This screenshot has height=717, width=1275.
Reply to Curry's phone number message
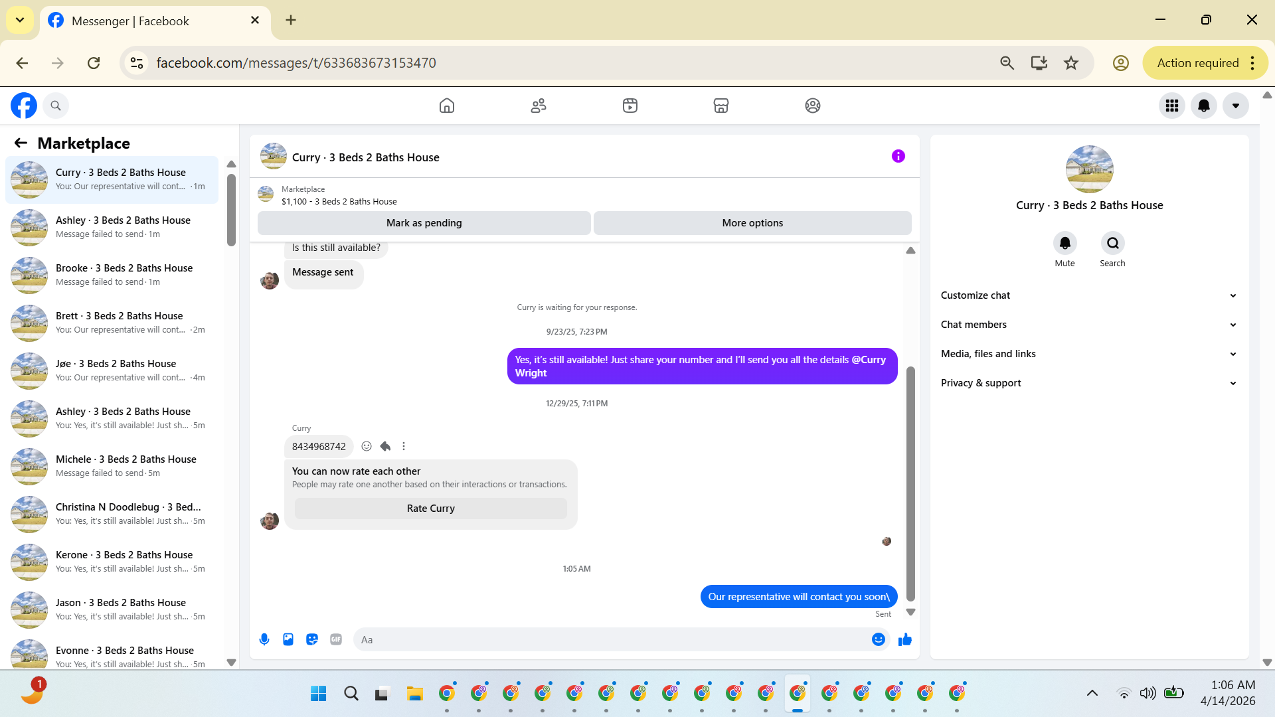pos(385,446)
